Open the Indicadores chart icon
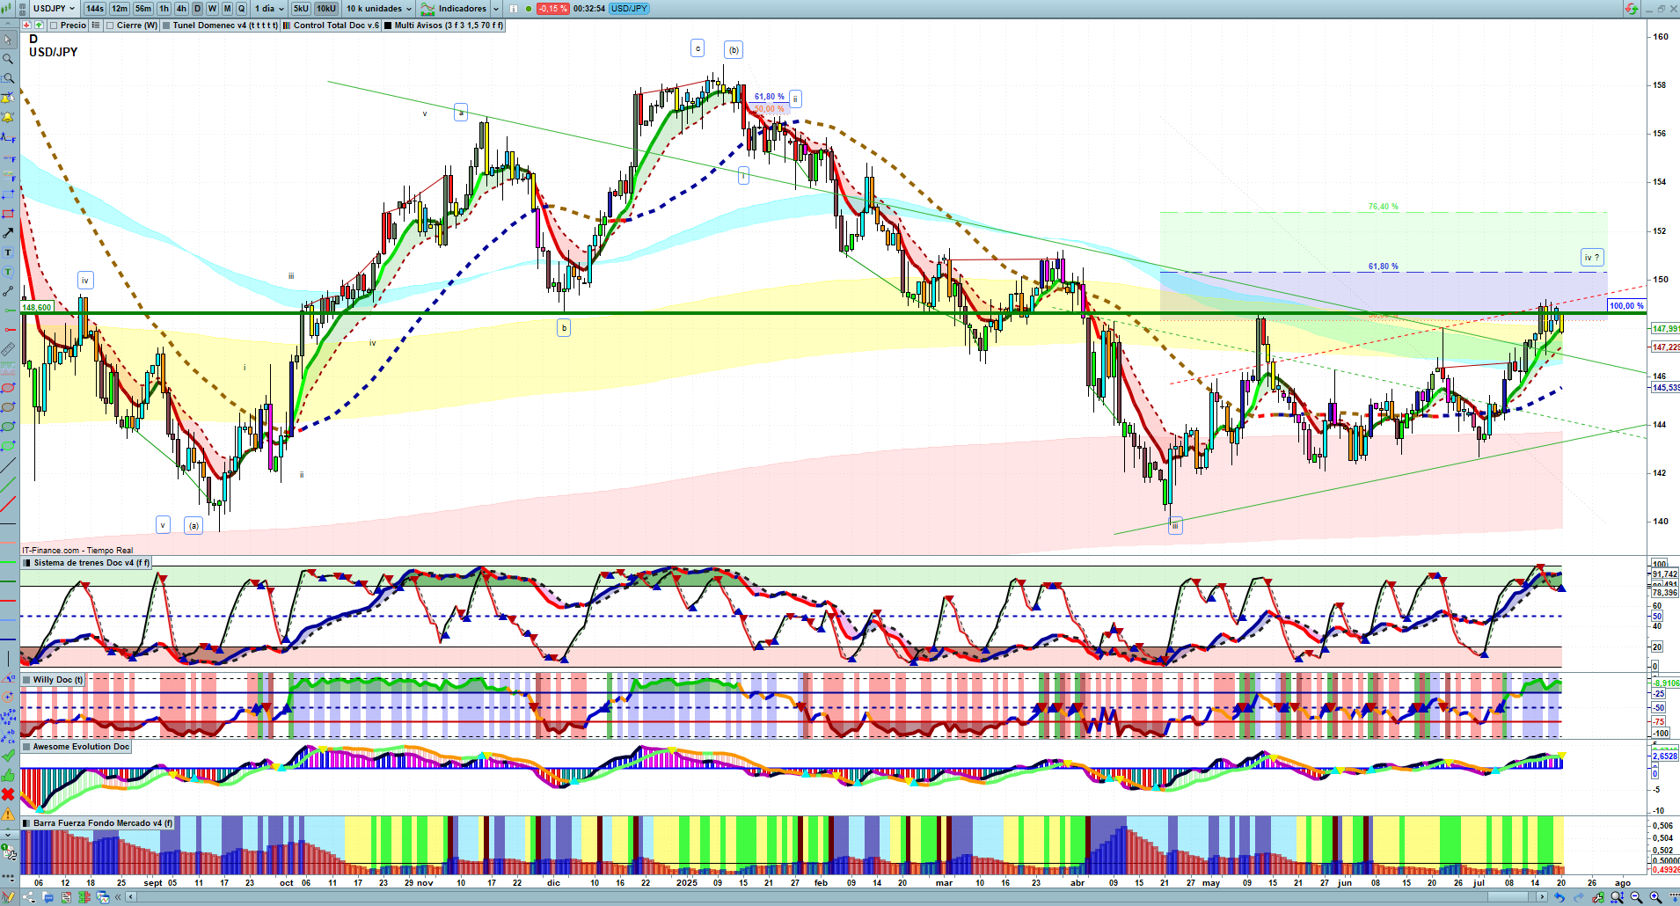 (x=427, y=9)
